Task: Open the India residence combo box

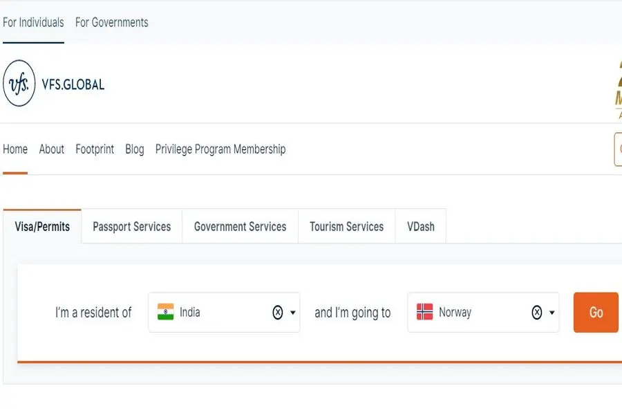Action: click(224, 313)
